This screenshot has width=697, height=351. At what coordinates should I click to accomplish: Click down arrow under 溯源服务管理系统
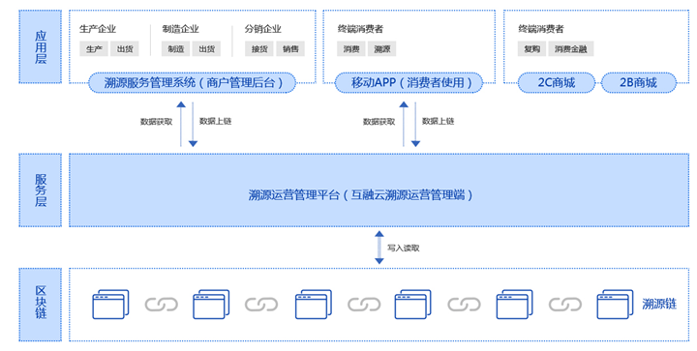(x=193, y=124)
